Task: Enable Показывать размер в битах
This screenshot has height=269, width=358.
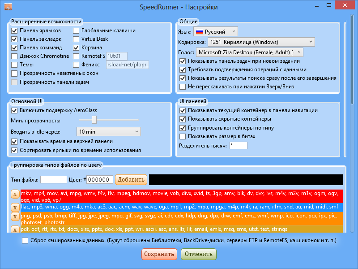Action: point(183,137)
